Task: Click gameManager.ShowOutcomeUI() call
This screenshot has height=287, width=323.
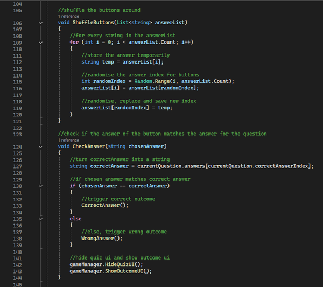Action: [110, 271]
